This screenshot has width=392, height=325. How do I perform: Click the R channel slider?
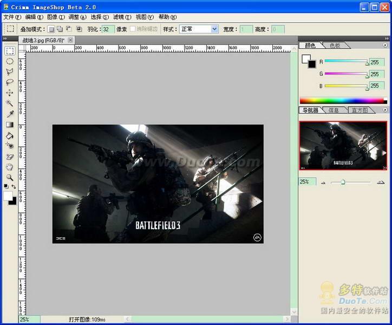click(347, 62)
